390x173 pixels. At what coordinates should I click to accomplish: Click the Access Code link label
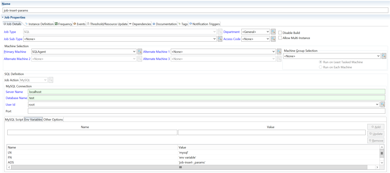[x=232, y=39]
